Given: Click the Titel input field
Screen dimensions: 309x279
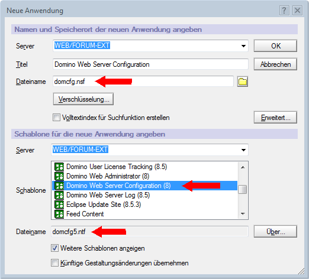Looking at the screenshot, I should [x=150, y=64].
